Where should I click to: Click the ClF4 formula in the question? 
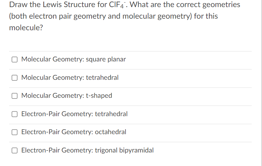[x=117, y=5]
